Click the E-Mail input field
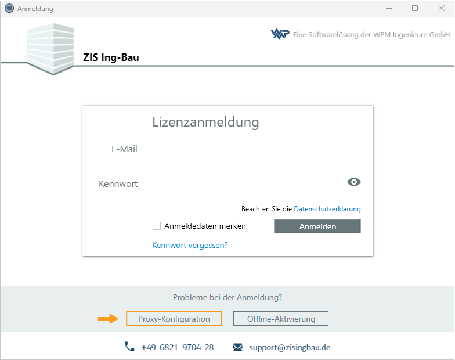455x360 pixels. [x=257, y=149]
